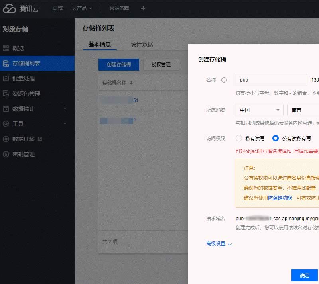This screenshot has height=284, width=319.
Task: Switch to the 统计数据 tab
Action: click(142, 45)
